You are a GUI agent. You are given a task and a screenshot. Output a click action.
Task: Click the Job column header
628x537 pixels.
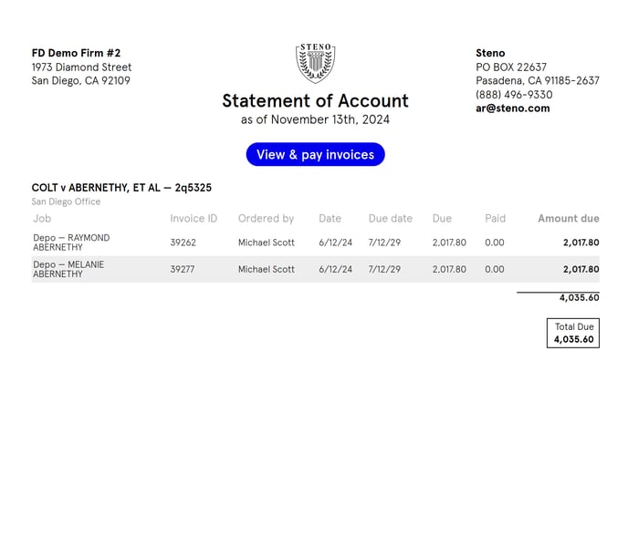pyautogui.click(x=42, y=219)
